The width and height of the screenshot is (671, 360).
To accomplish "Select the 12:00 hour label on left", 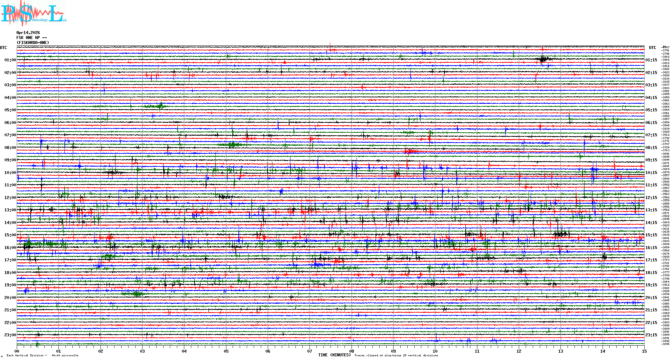I will tap(10, 198).
